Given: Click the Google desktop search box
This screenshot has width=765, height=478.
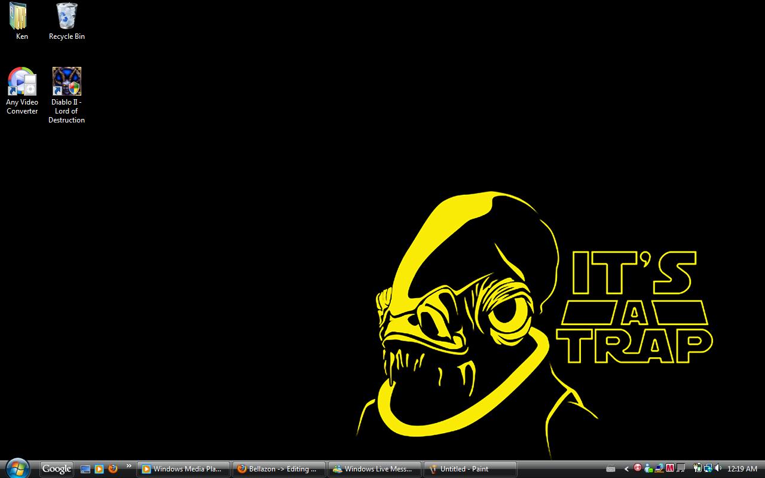Looking at the screenshot, I should [57, 469].
